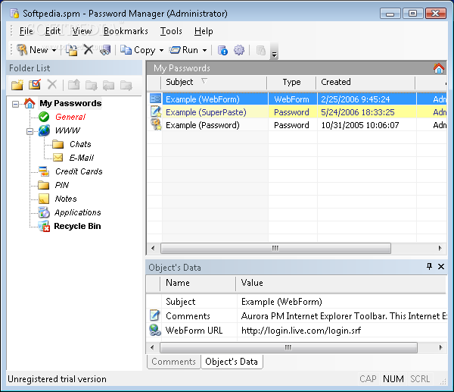Click the second grayed folder move icon
The width and height of the screenshot is (454, 392).
point(92,86)
